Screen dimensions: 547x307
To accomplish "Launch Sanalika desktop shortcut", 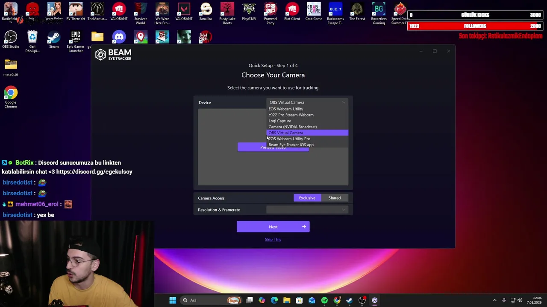I will 206,12.
